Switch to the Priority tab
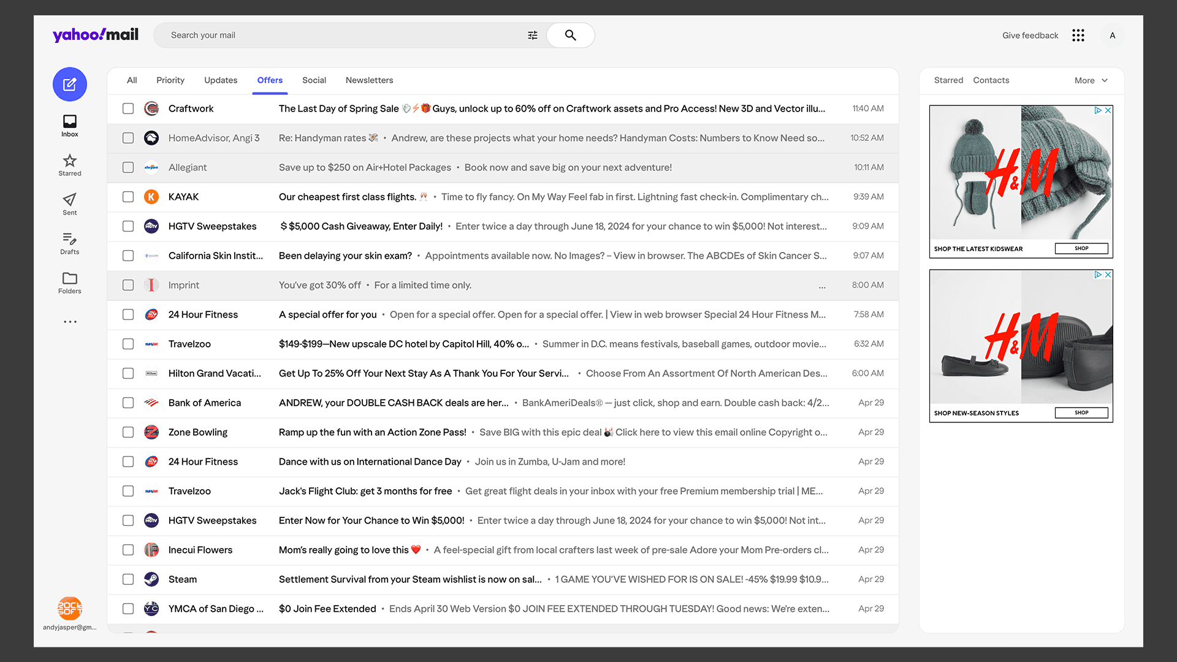This screenshot has width=1177, height=662. (x=170, y=80)
